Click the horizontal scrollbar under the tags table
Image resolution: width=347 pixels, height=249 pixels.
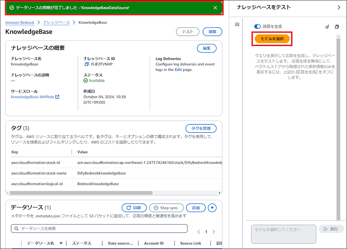tap(81, 193)
